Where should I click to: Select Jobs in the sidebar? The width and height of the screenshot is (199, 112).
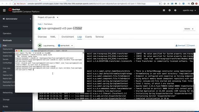tap(4, 72)
